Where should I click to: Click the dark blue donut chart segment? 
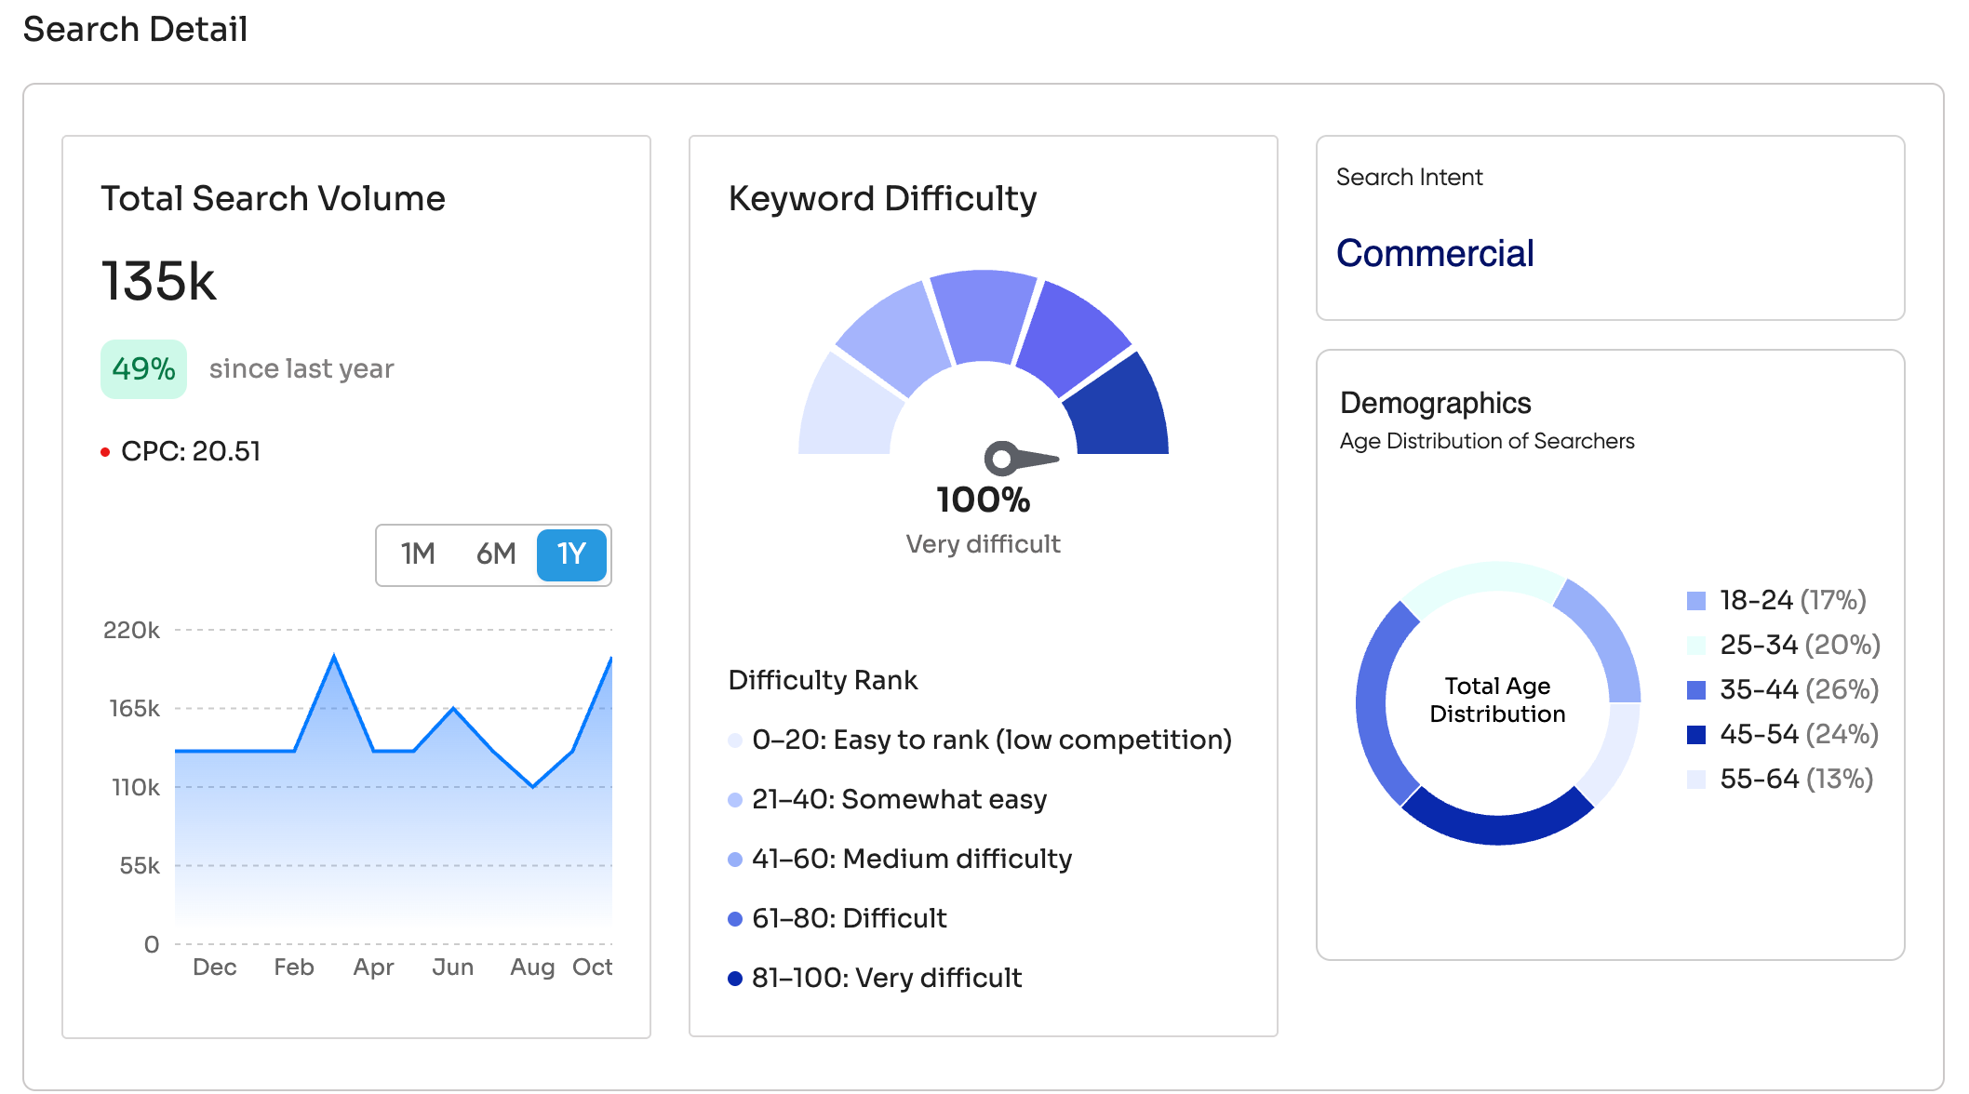tap(1496, 827)
